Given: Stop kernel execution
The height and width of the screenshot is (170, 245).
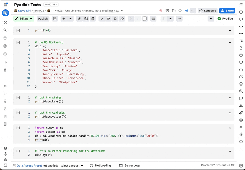Looking at the screenshot, I should 115,19.
